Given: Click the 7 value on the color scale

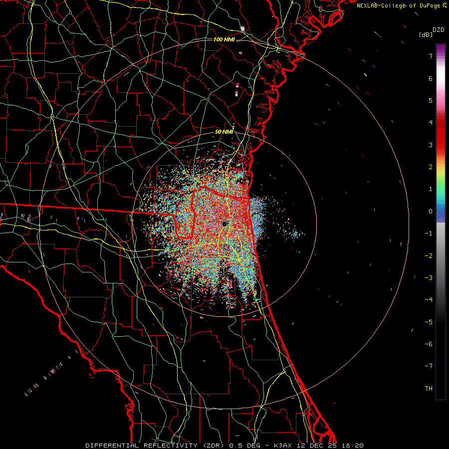Looking at the screenshot, I should (x=431, y=56).
